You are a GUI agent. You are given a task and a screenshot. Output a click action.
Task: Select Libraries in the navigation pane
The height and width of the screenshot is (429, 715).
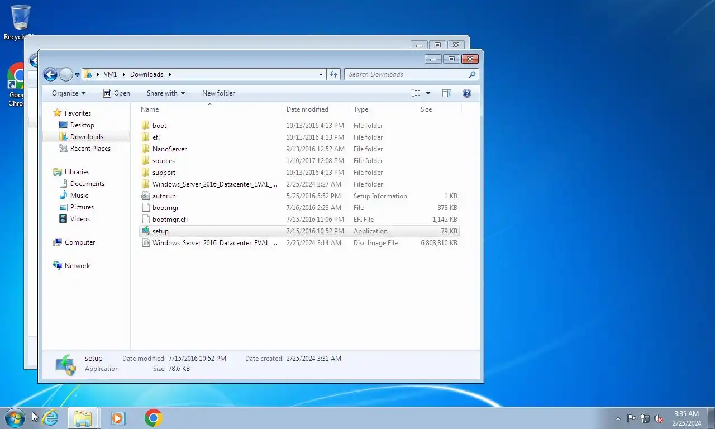[77, 172]
